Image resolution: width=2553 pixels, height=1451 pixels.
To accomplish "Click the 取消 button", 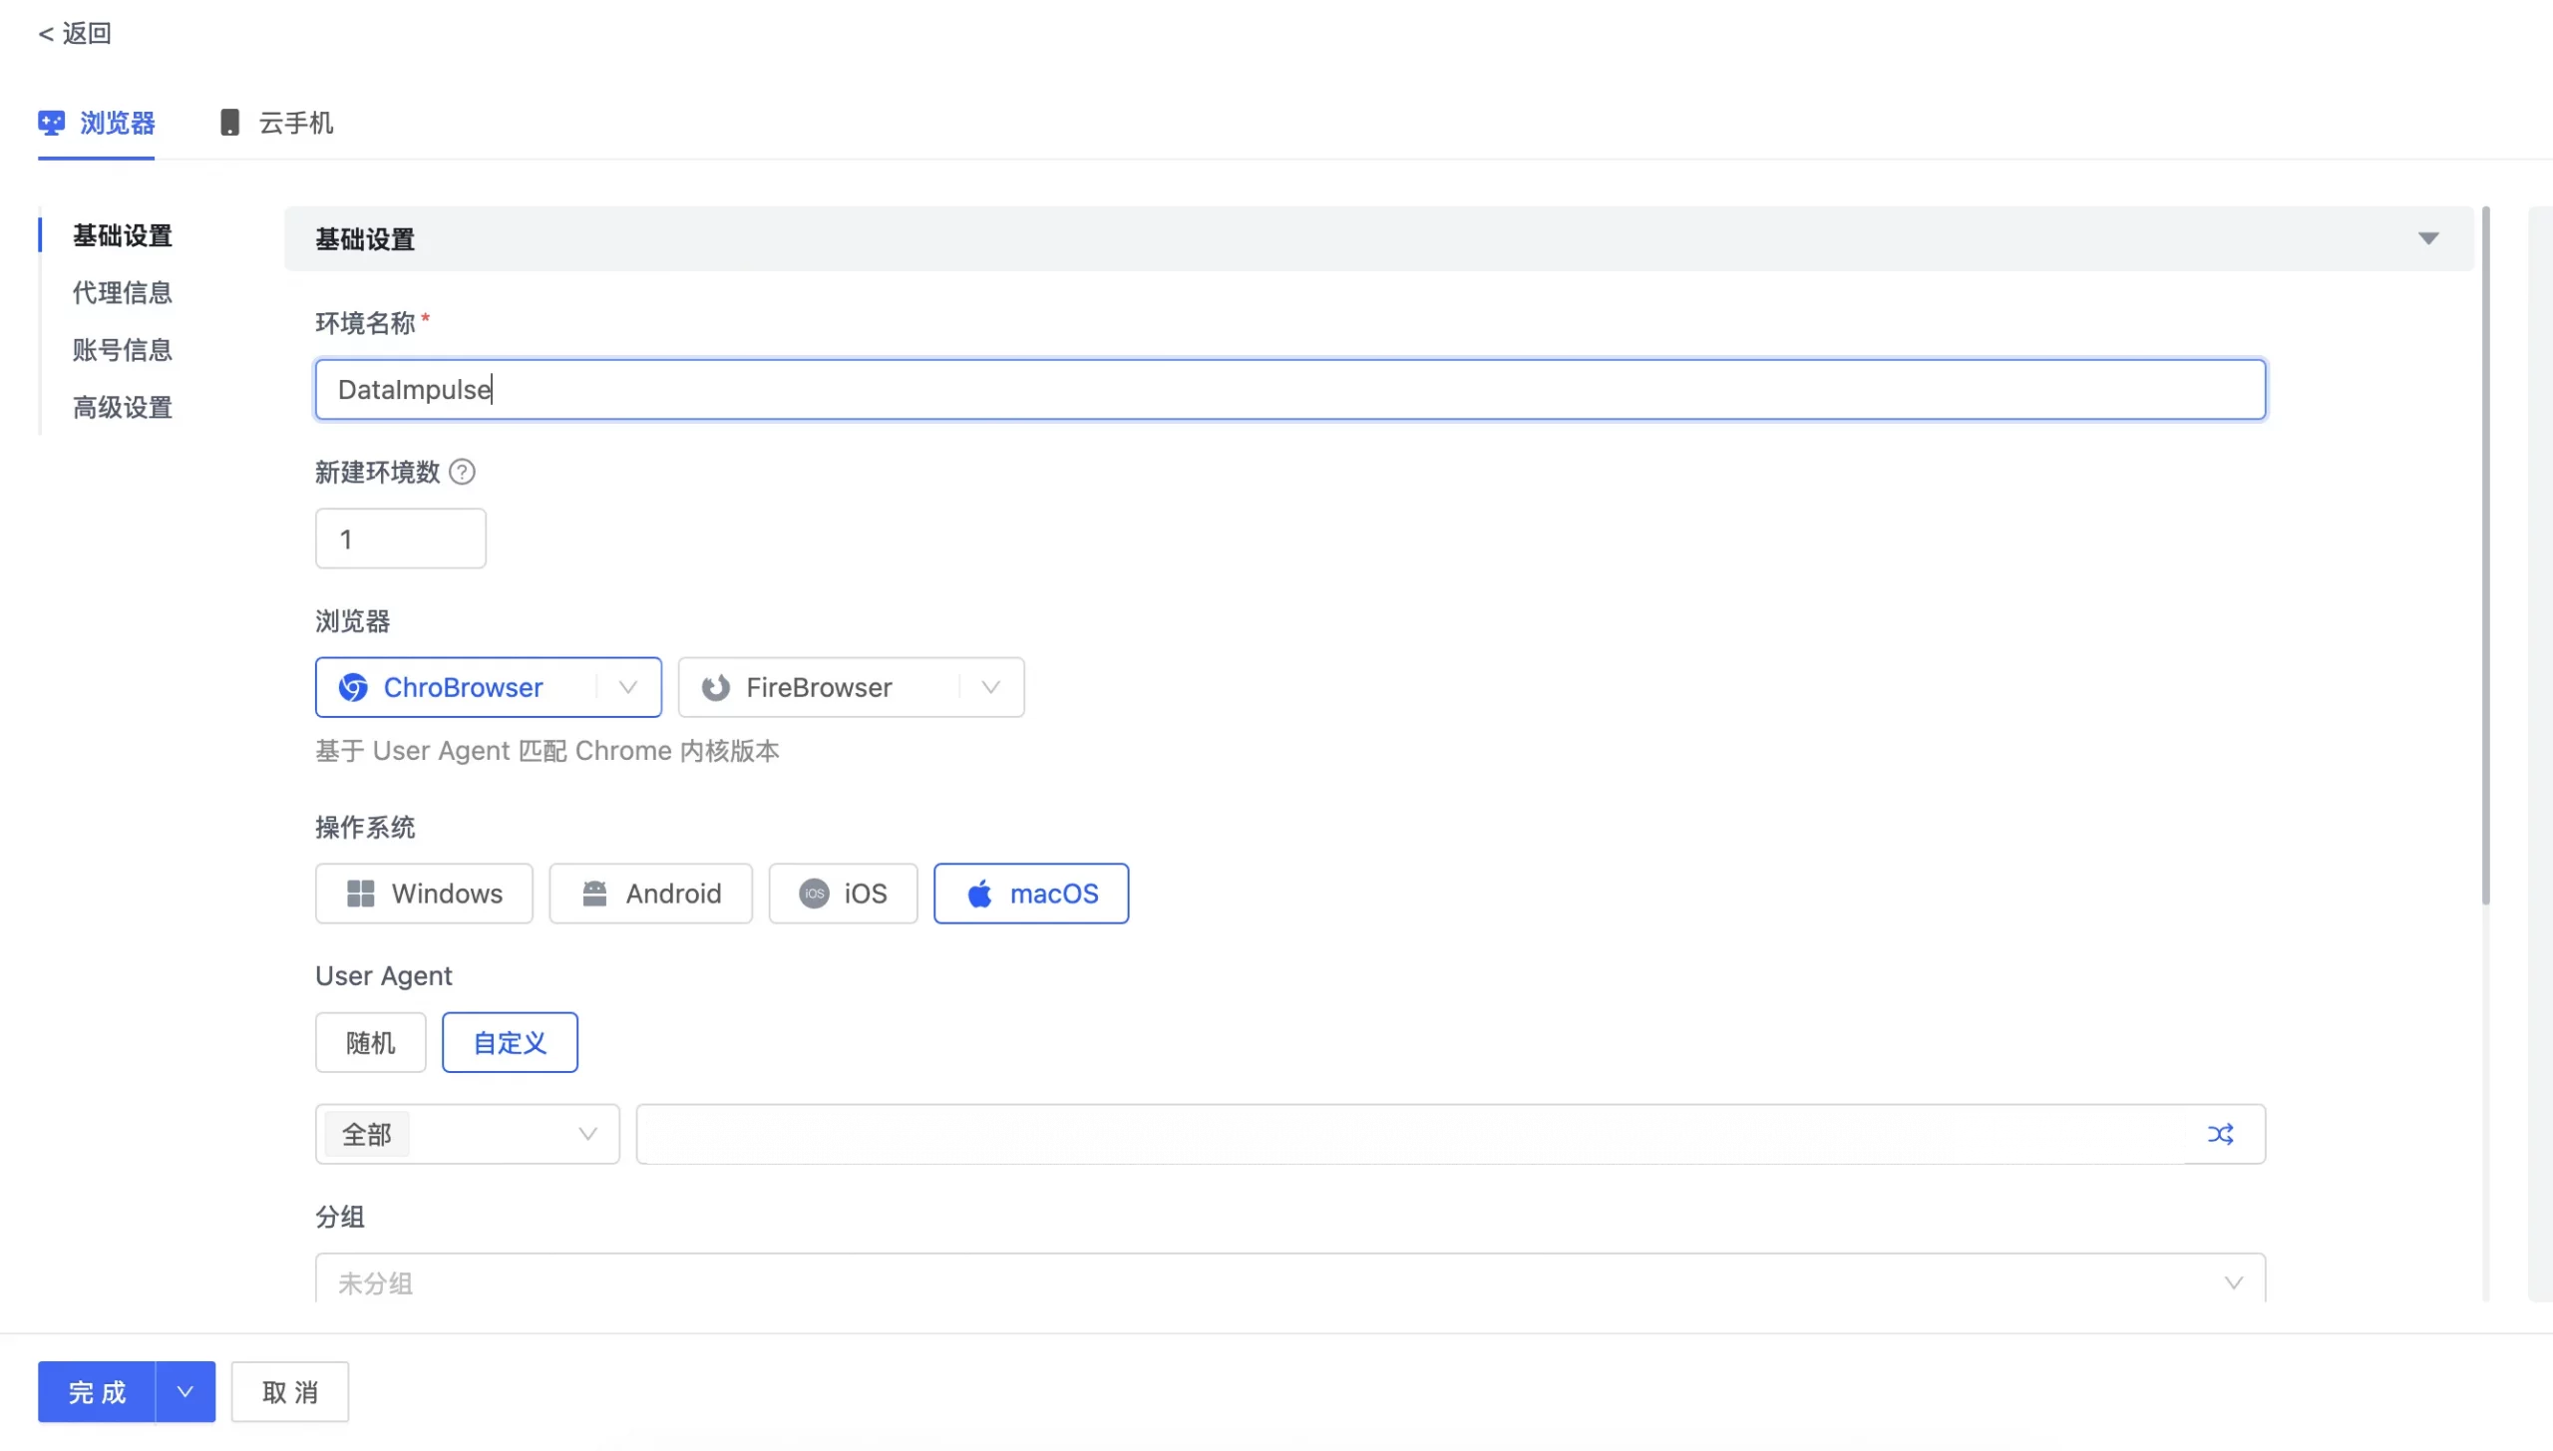I will point(289,1391).
